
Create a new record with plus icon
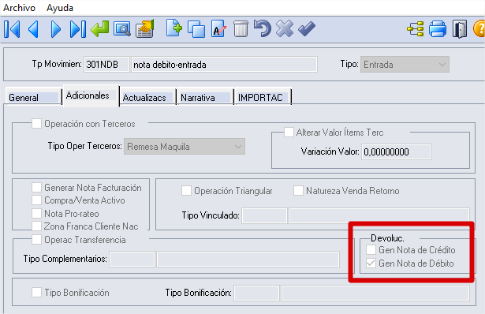pos(173,28)
